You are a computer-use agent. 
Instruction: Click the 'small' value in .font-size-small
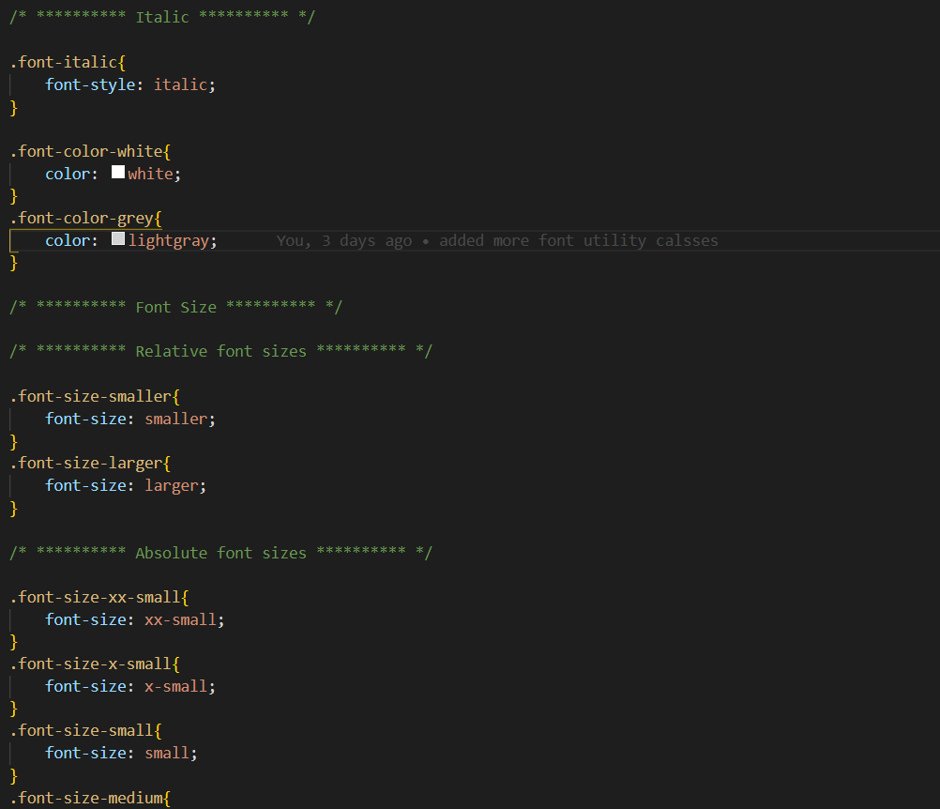pos(167,753)
